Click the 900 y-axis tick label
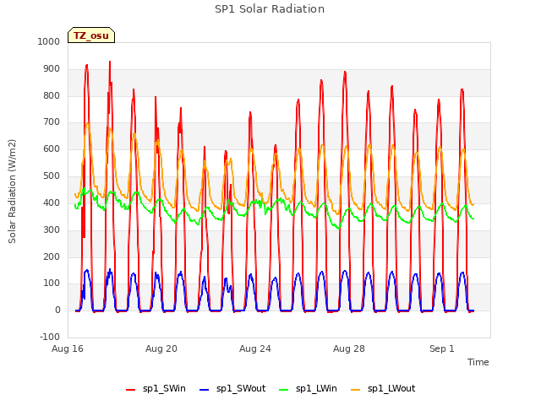This screenshot has width=541, height=405. (52, 69)
